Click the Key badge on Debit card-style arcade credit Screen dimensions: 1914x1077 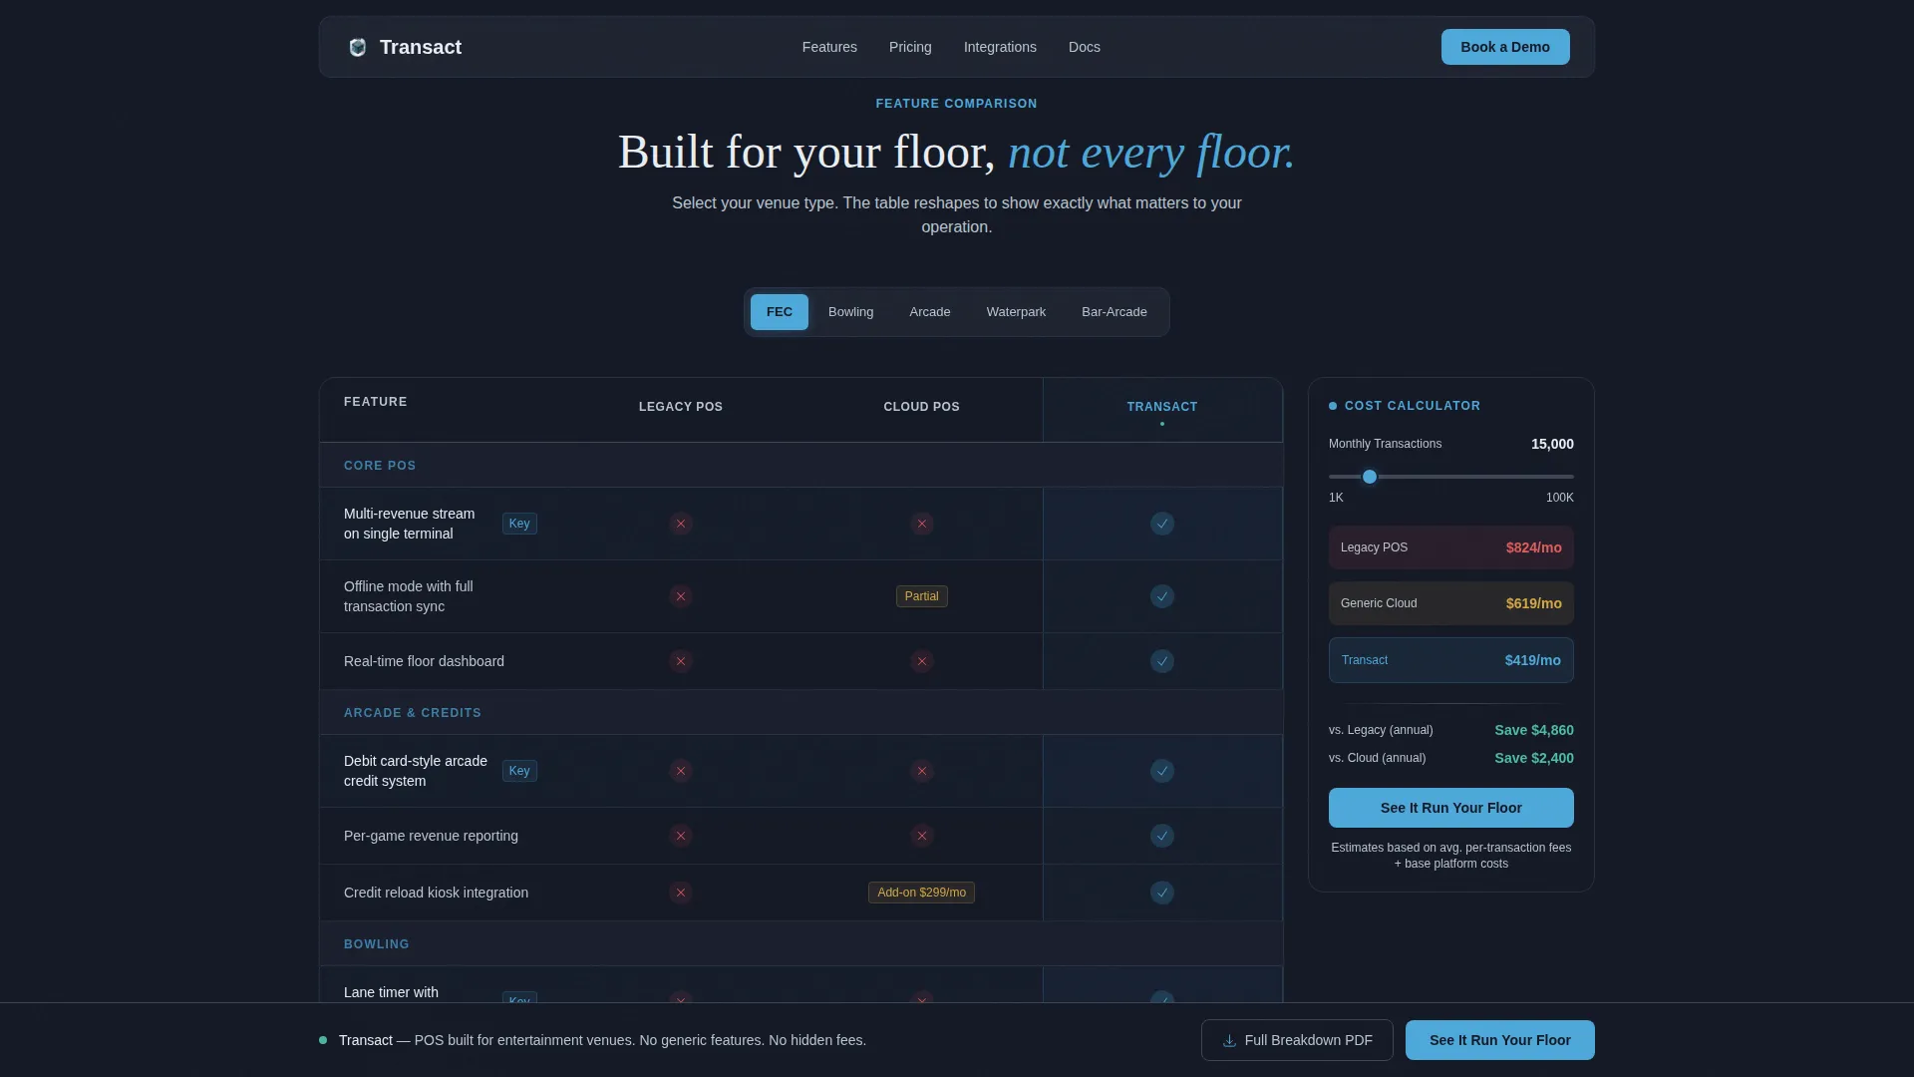[519, 771]
